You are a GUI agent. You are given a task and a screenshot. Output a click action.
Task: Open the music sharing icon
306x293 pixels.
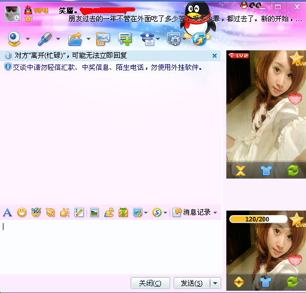click(x=109, y=212)
